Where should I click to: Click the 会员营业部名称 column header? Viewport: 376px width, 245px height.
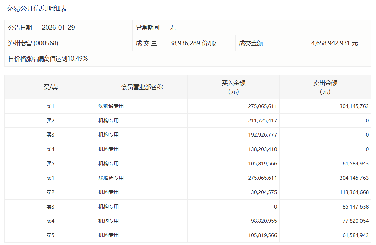coord(142,87)
